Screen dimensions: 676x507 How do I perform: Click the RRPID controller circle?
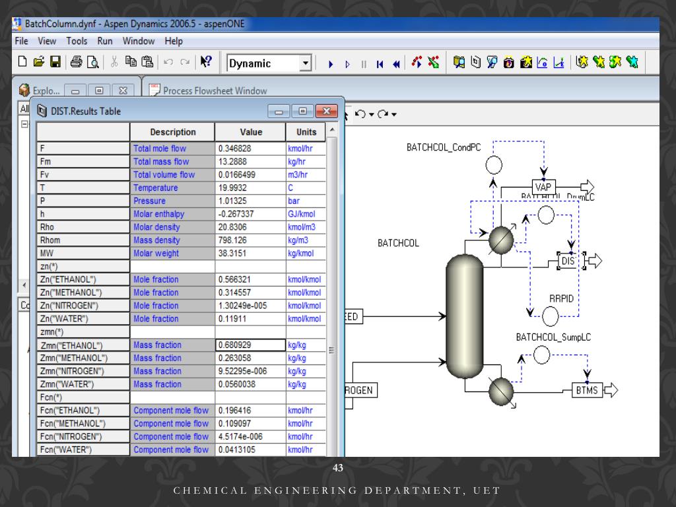click(x=550, y=316)
